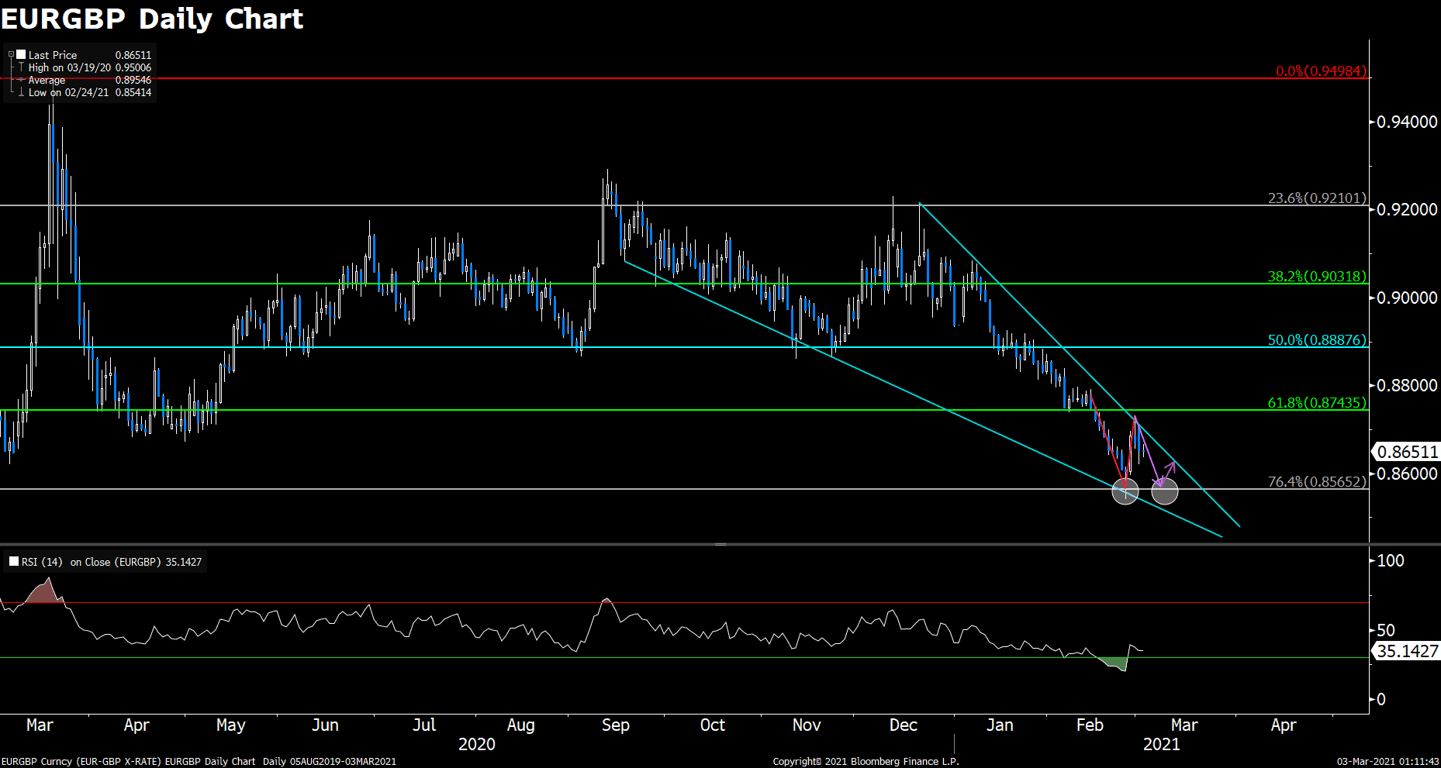Select 'Low on 02/24/21' legend entry
This screenshot has height=768, width=1441.
(68, 92)
